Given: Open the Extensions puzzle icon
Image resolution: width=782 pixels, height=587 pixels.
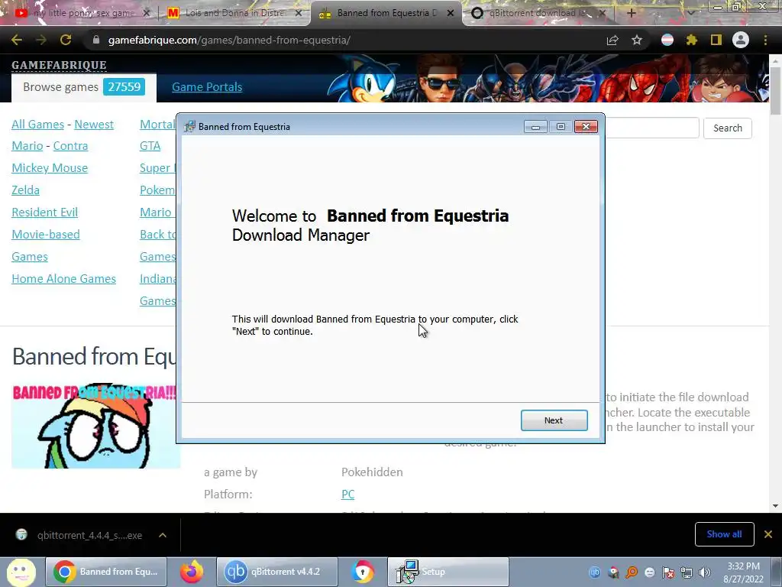Looking at the screenshot, I should point(692,40).
